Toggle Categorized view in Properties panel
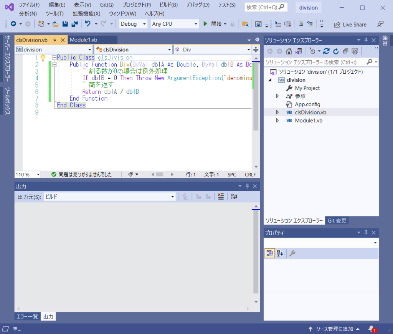This screenshot has height=334, width=393. (269, 253)
